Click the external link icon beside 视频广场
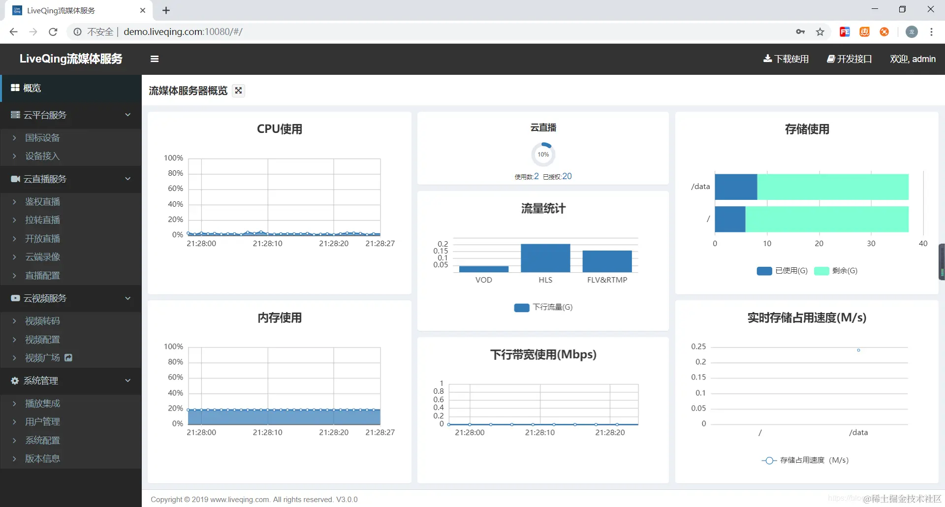This screenshot has height=507, width=945. (68, 358)
